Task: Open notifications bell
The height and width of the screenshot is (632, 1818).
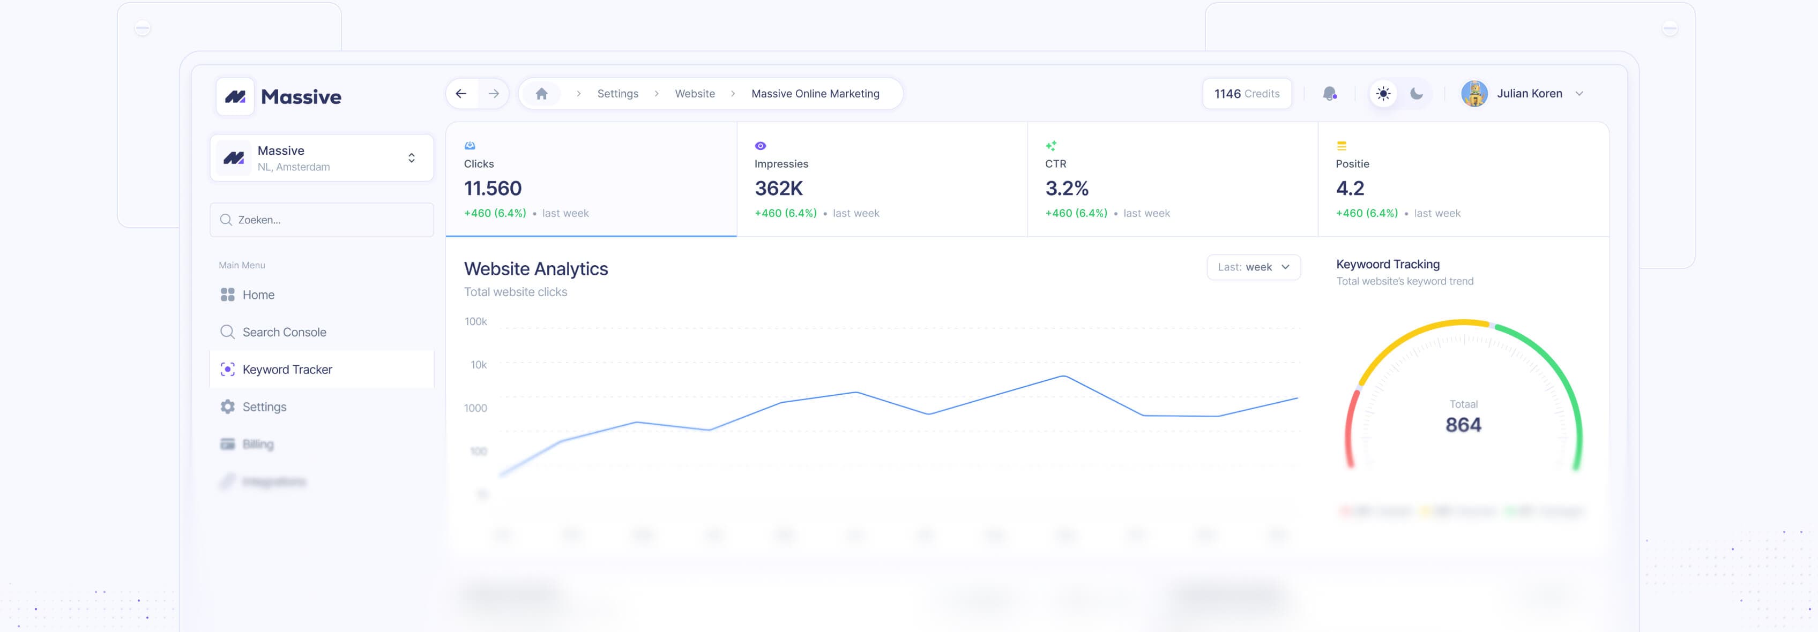Action: pyautogui.click(x=1330, y=94)
